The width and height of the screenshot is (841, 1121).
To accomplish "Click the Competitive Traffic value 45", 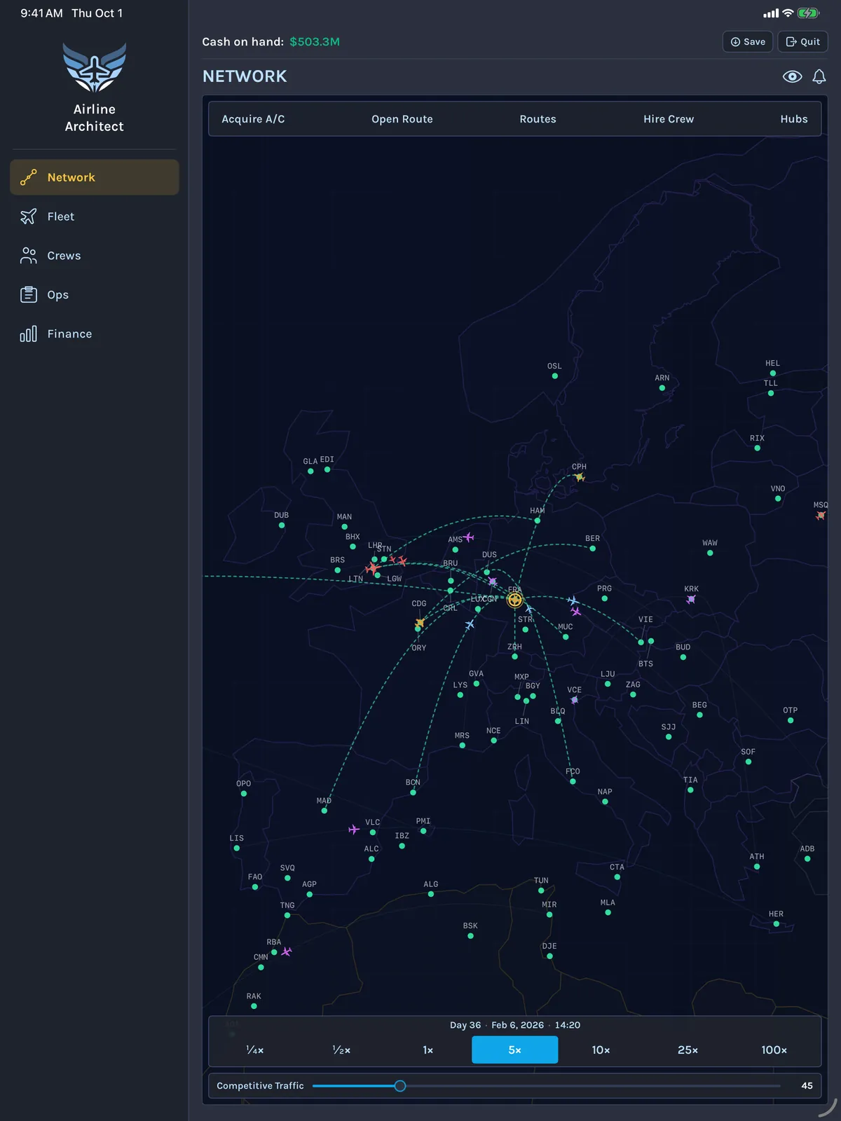I will (807, 1086).
